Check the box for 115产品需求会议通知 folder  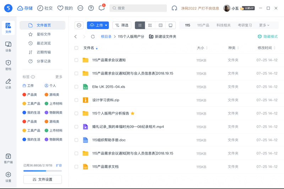pos(76,60)
